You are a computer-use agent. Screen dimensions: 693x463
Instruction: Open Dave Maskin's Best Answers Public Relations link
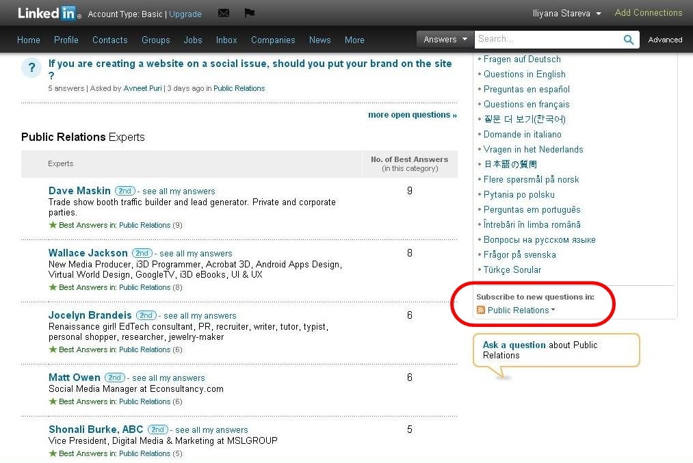pyautogui.click(x=144, y=225)
